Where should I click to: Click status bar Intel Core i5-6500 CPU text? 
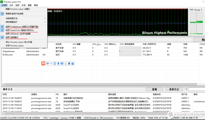[x=20, y=118]
